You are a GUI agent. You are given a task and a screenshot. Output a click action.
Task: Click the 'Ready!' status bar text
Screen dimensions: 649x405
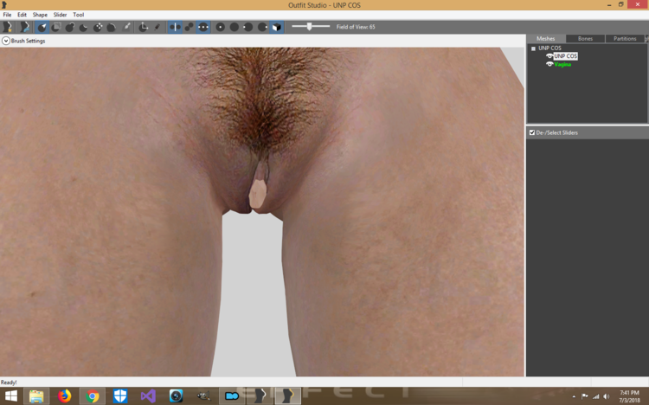click(9, 382)
